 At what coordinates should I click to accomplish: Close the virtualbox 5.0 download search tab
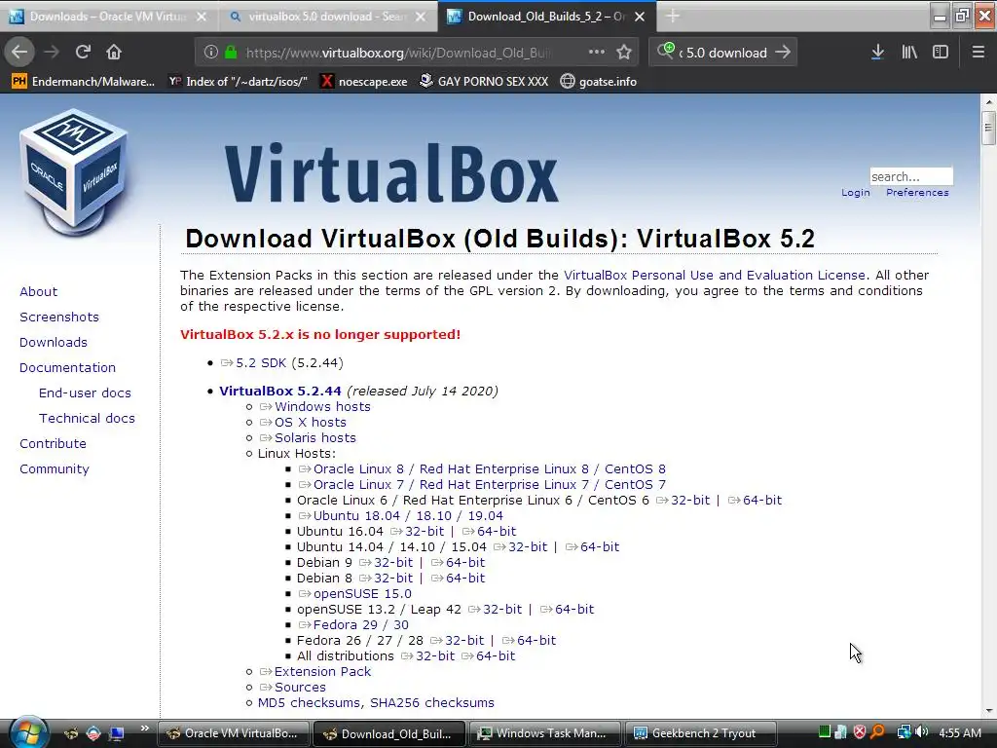[x=421, y=18]
